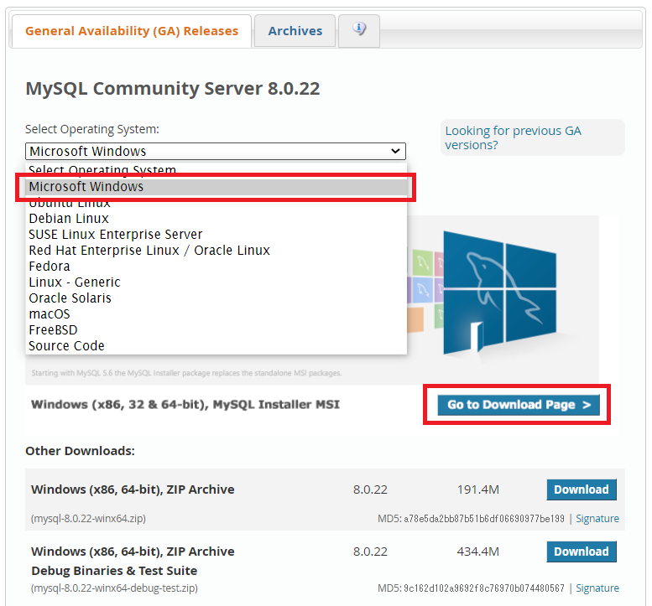The height and width of the screenshot is (606, 652).
Task: Select Source Code in the dropdown list
Action: (x=216, y=346)
